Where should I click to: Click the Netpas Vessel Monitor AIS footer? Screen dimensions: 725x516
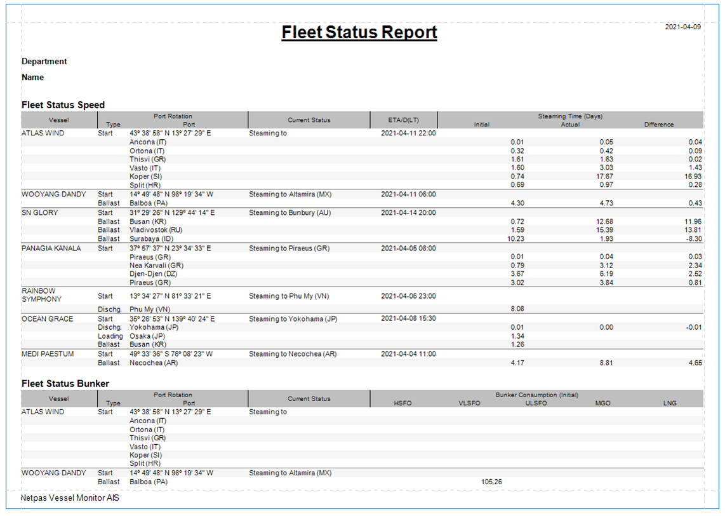[70, 498]
